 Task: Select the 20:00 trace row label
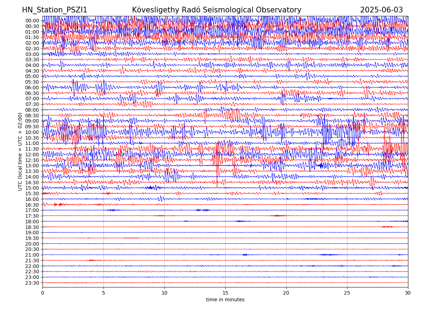[32, 244]
